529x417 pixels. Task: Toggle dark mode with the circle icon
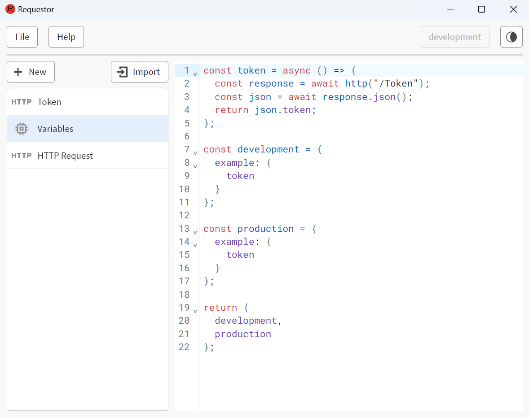click(x=511, y=37)
